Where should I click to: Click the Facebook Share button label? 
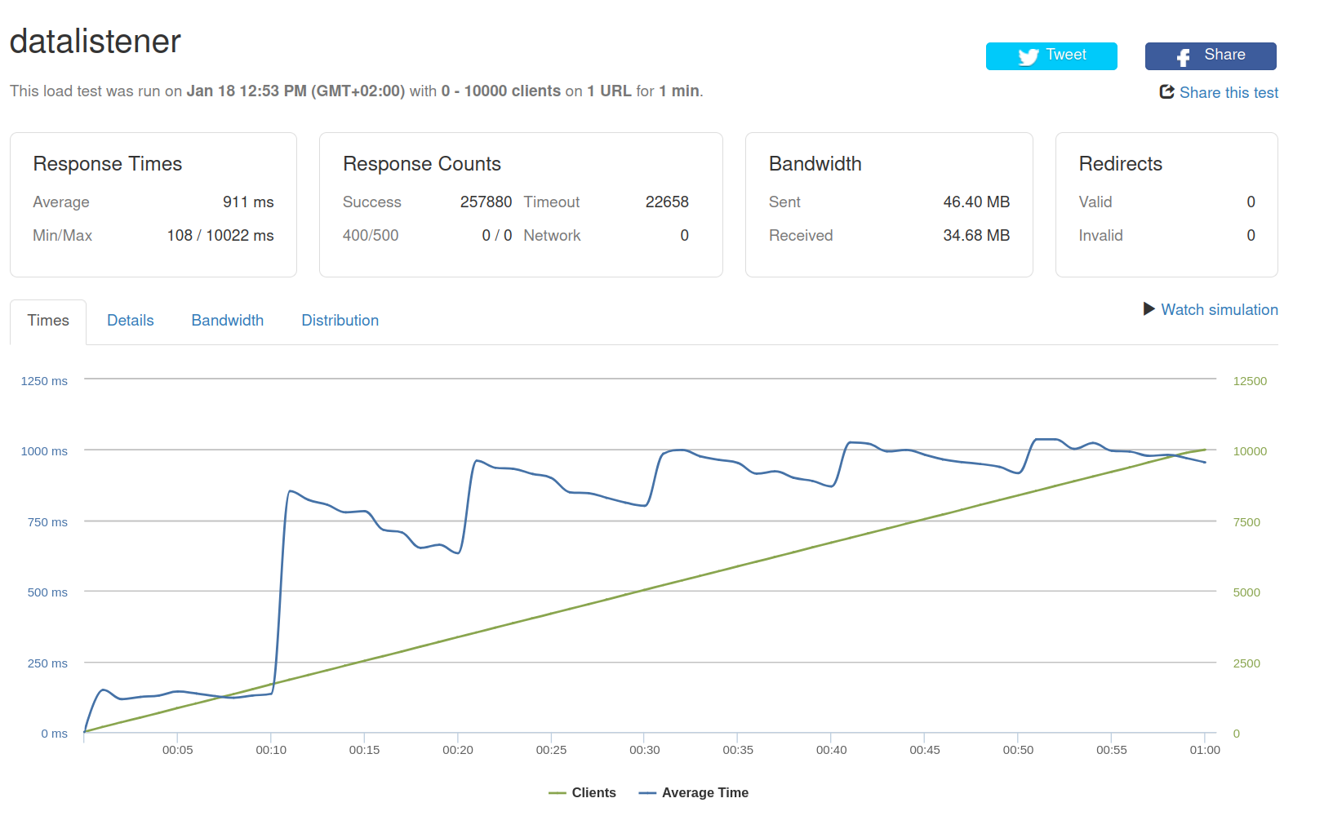coord(1224,55)
